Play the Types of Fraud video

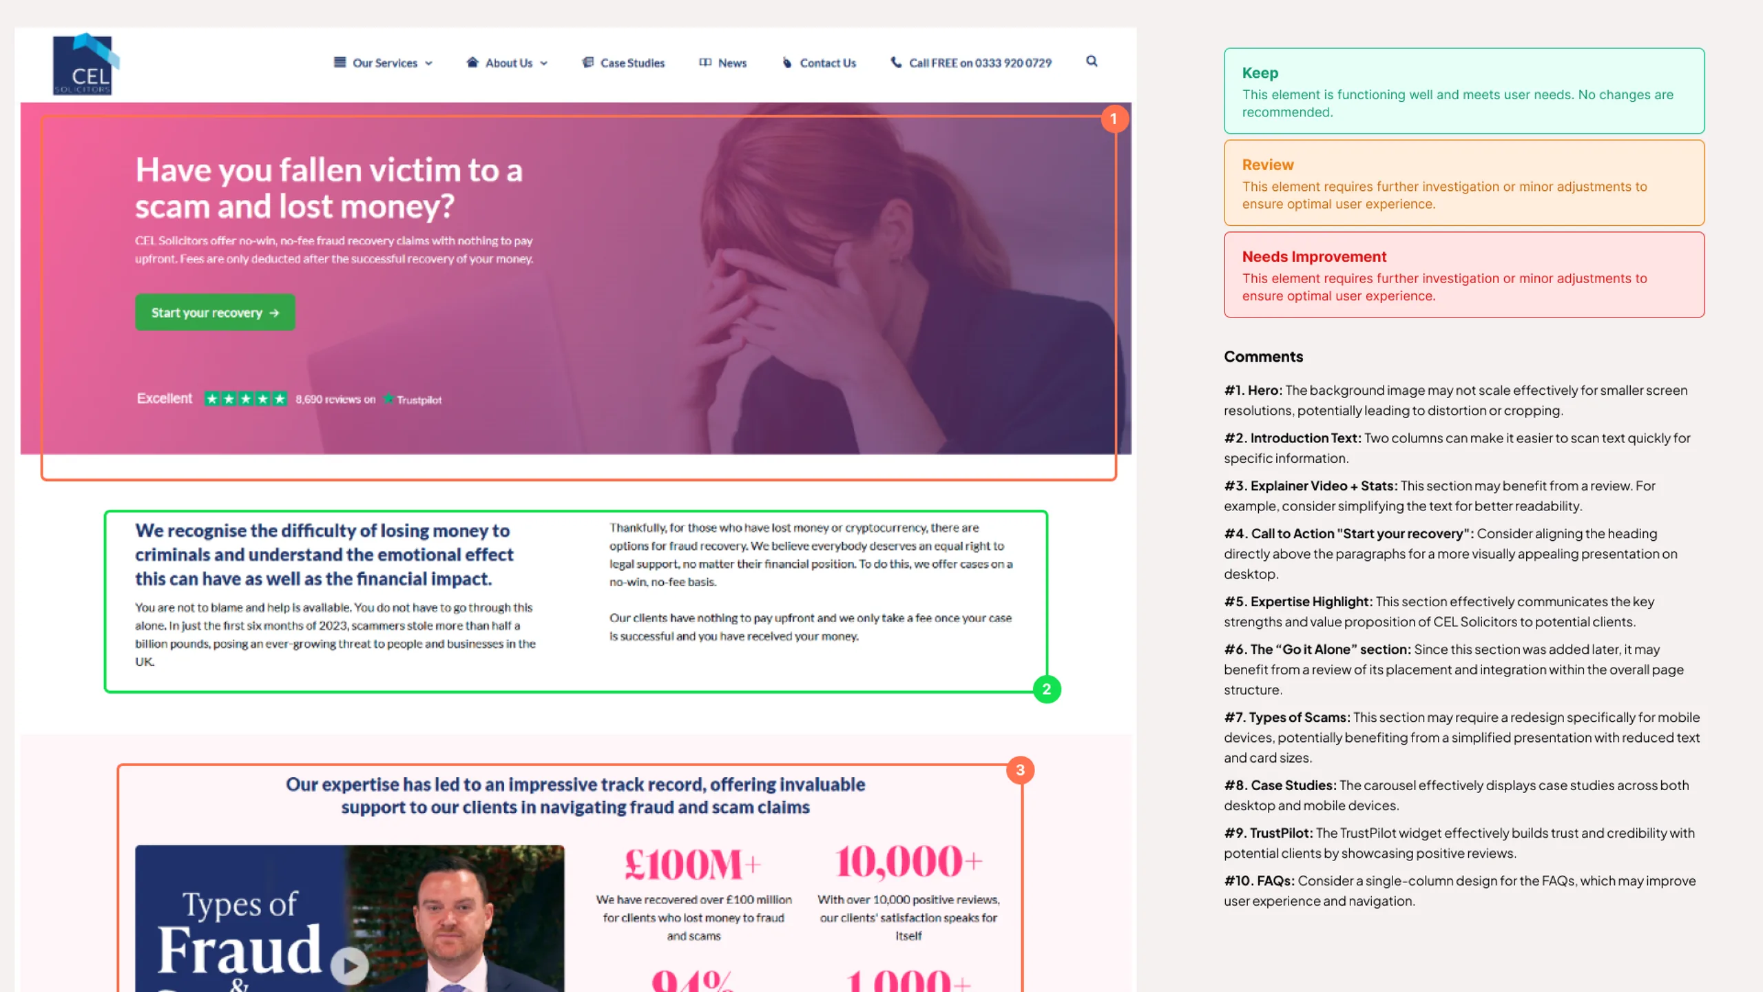pos(350,966)
